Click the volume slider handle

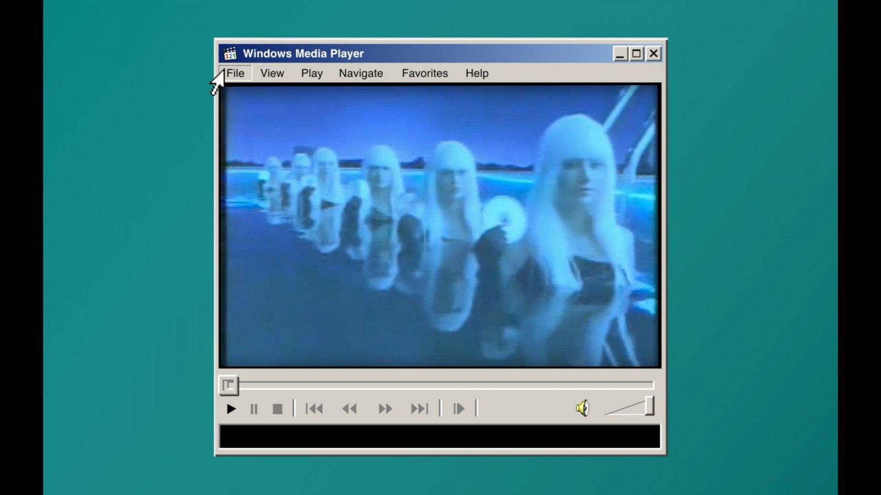coord(650,406)
